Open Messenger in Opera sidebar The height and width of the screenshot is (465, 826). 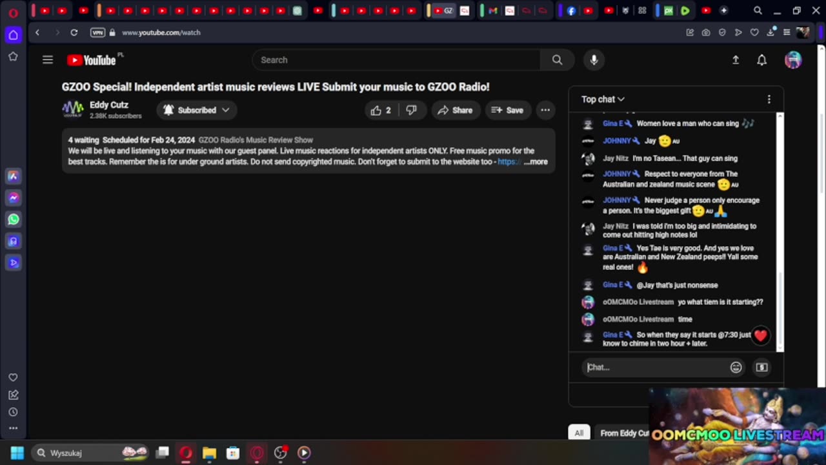click(x=13, y=198)
